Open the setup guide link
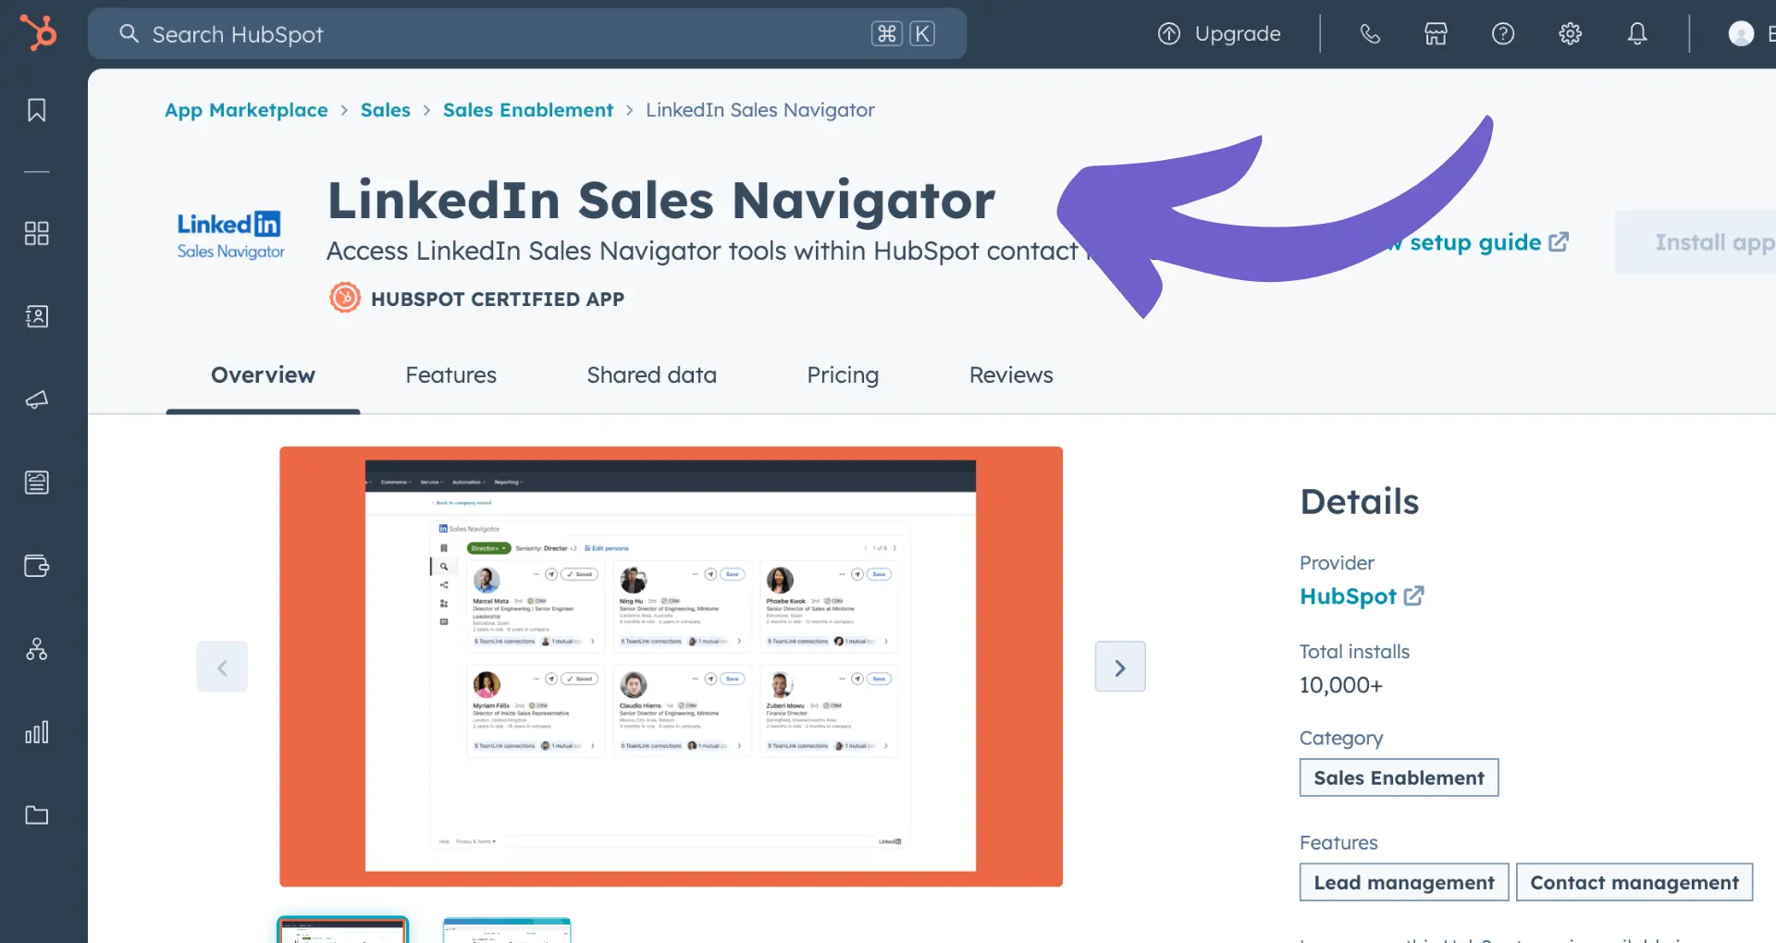This screenshot has width=1776, height=943. (x=1476, y=242)
